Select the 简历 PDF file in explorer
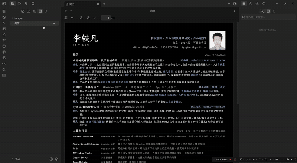 [x=34, y=23]
